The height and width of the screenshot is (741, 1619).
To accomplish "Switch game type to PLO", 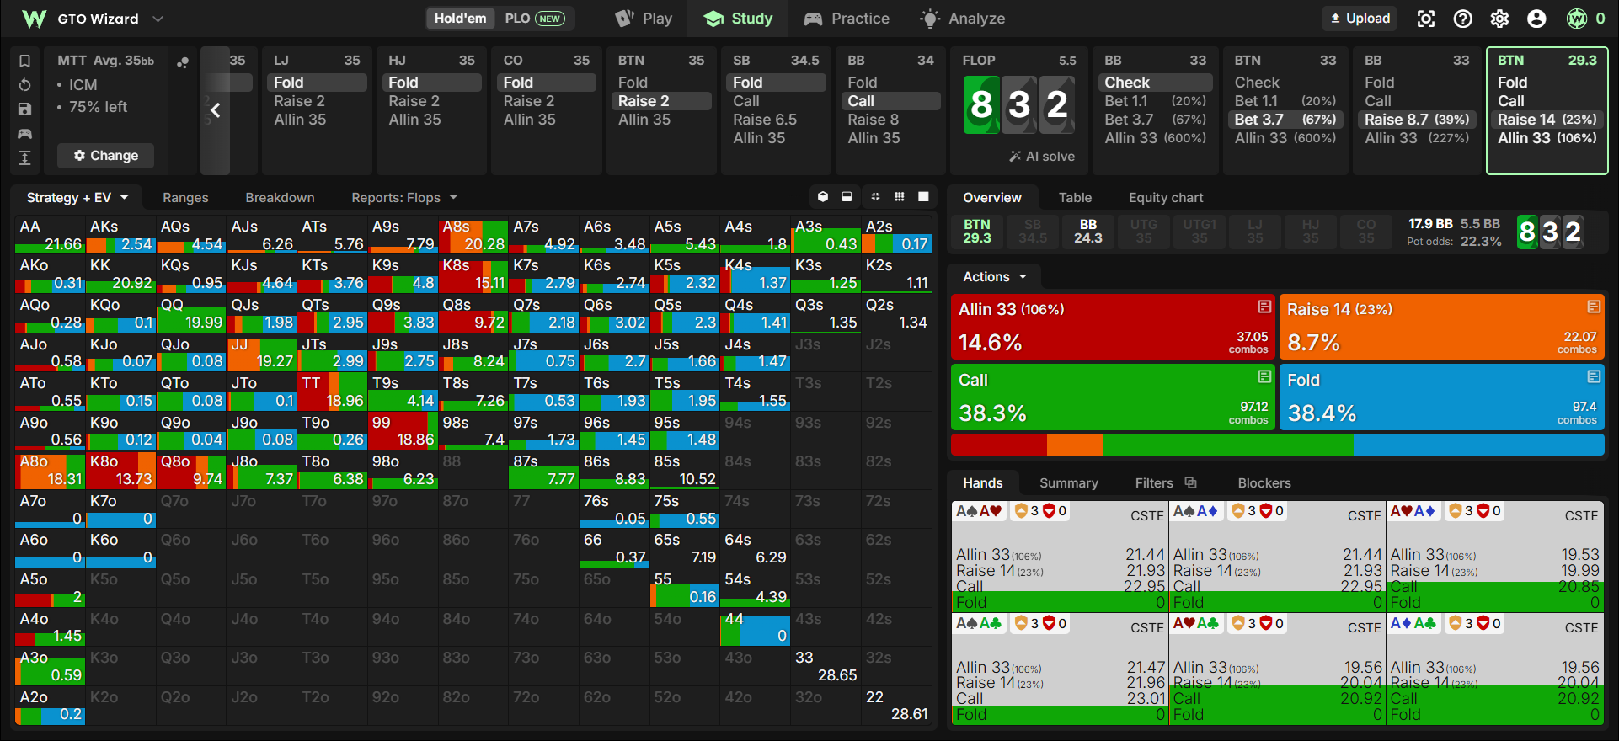I will [x=534, y=19].
